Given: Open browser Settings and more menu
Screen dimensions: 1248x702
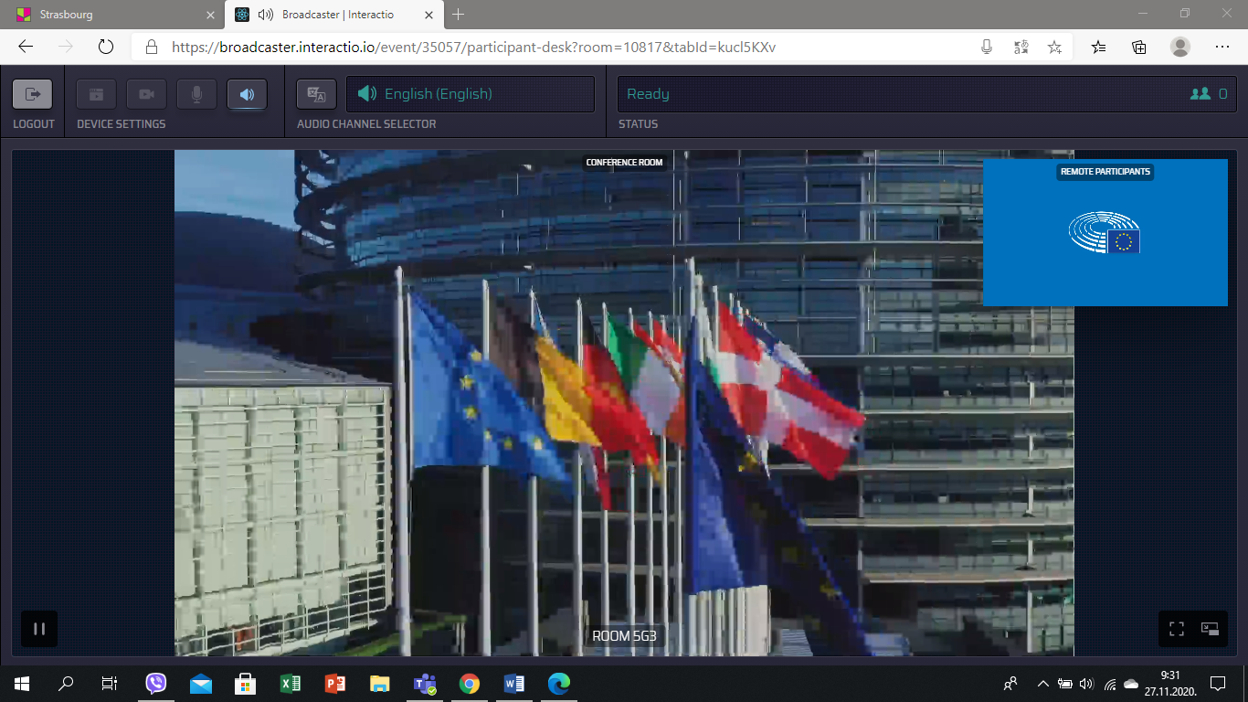Looking at the screenshot, I should [x=1222, y=47].
